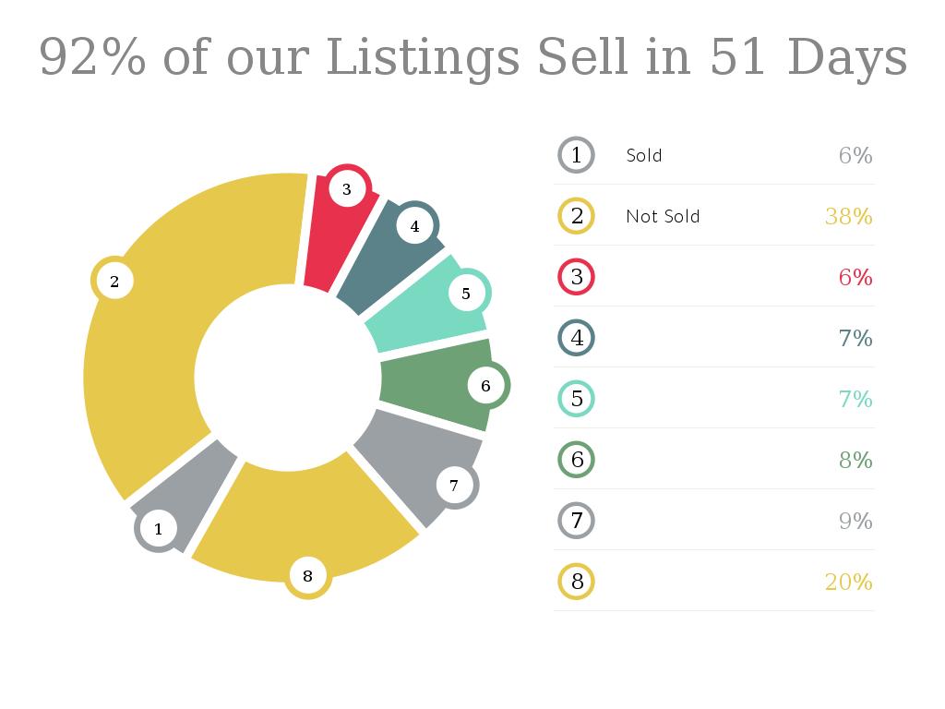
Task: Click the mint number 5 chart marker
Action: point(466,294)
